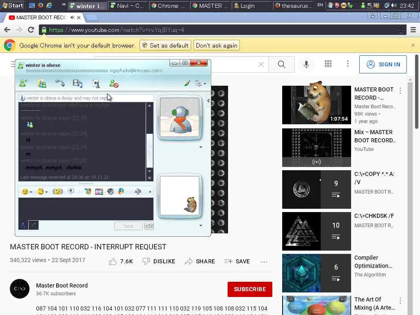Screen dimensions: 420x315
Task: Open the color scheme paintbrush icon
Action: click(x=187, y=83)
